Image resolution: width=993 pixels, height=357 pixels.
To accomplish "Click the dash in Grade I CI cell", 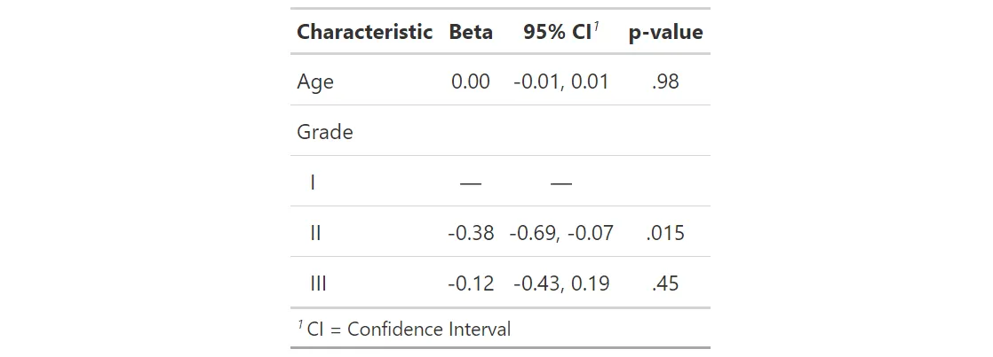I will (x=560, y=183).
